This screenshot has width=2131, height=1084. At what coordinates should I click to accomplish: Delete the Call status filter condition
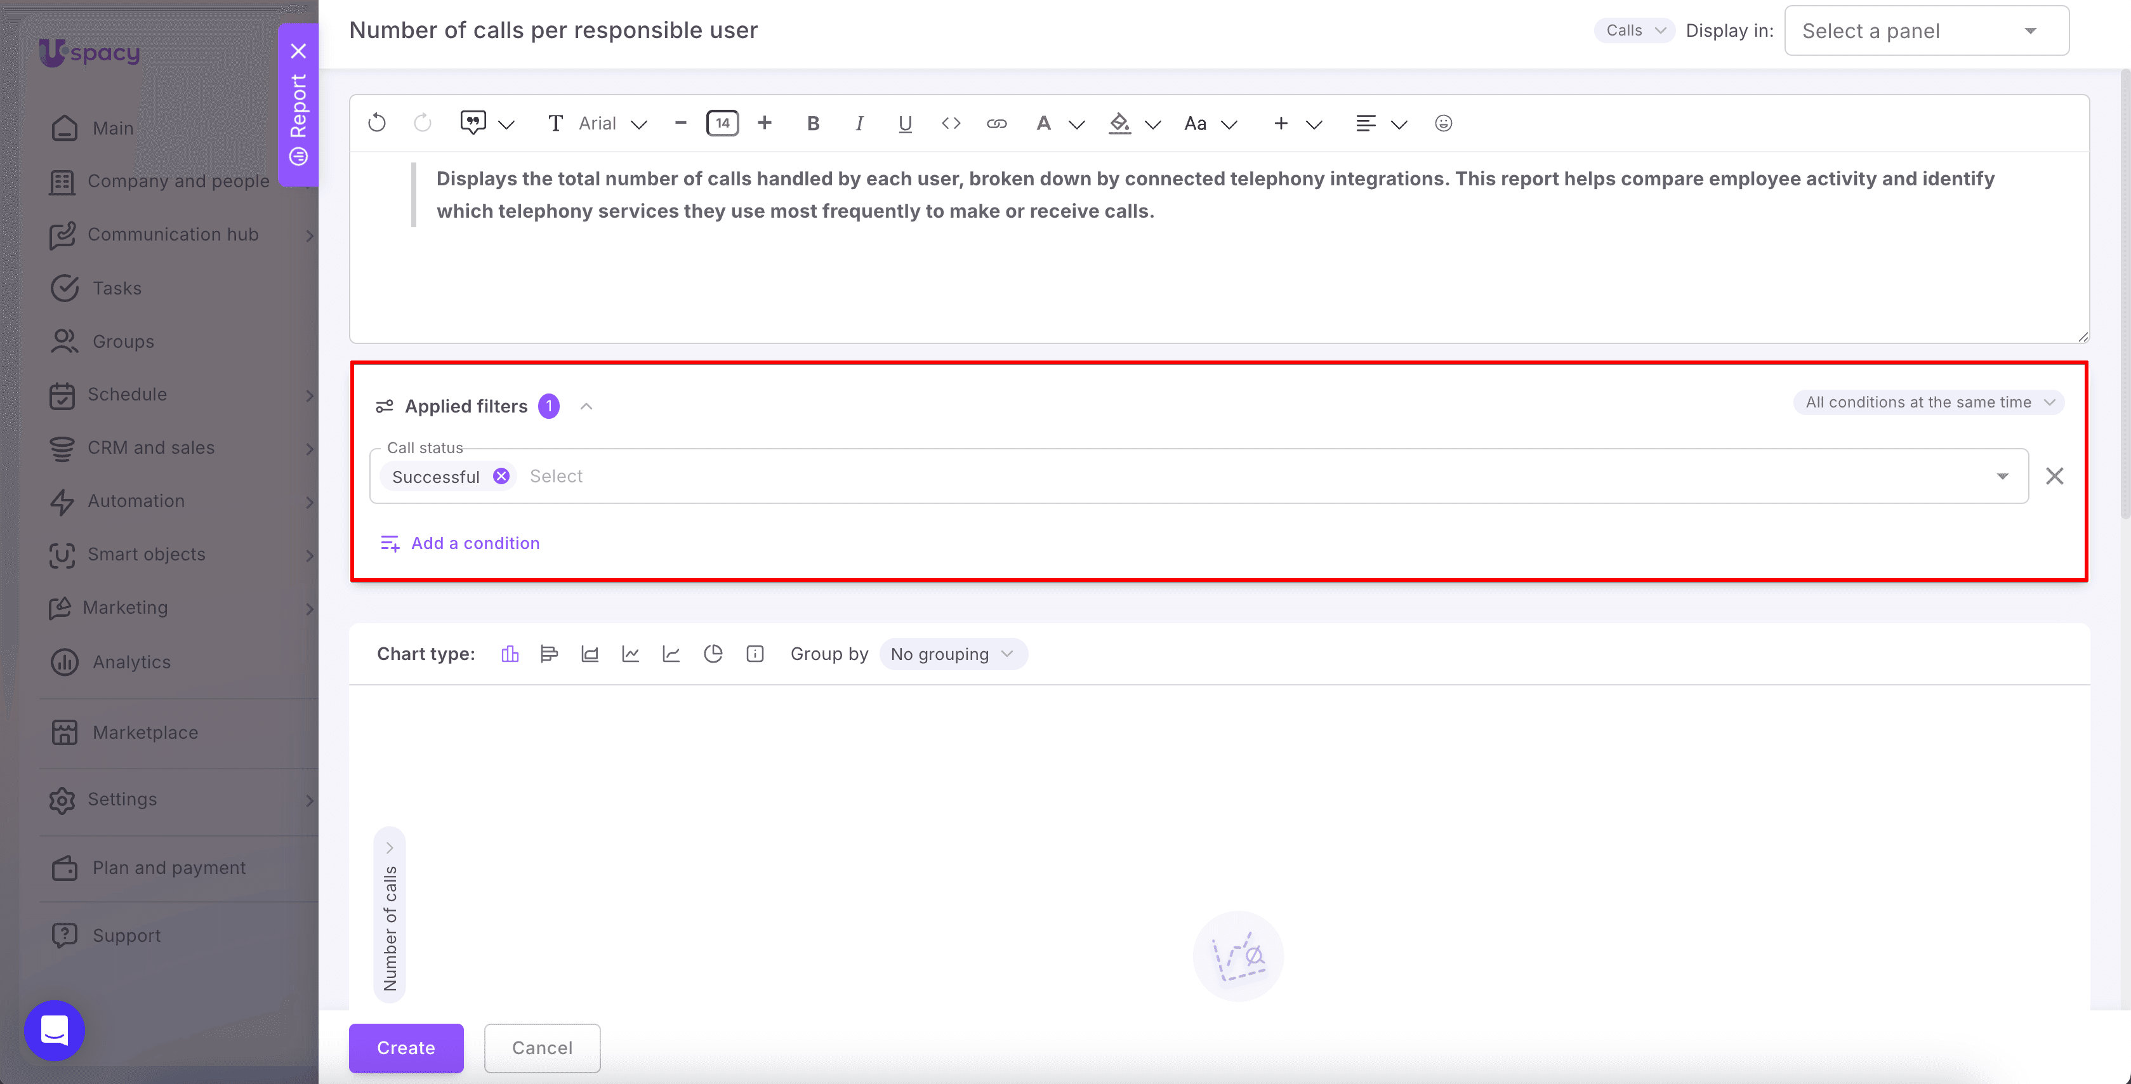(2055, 476)
